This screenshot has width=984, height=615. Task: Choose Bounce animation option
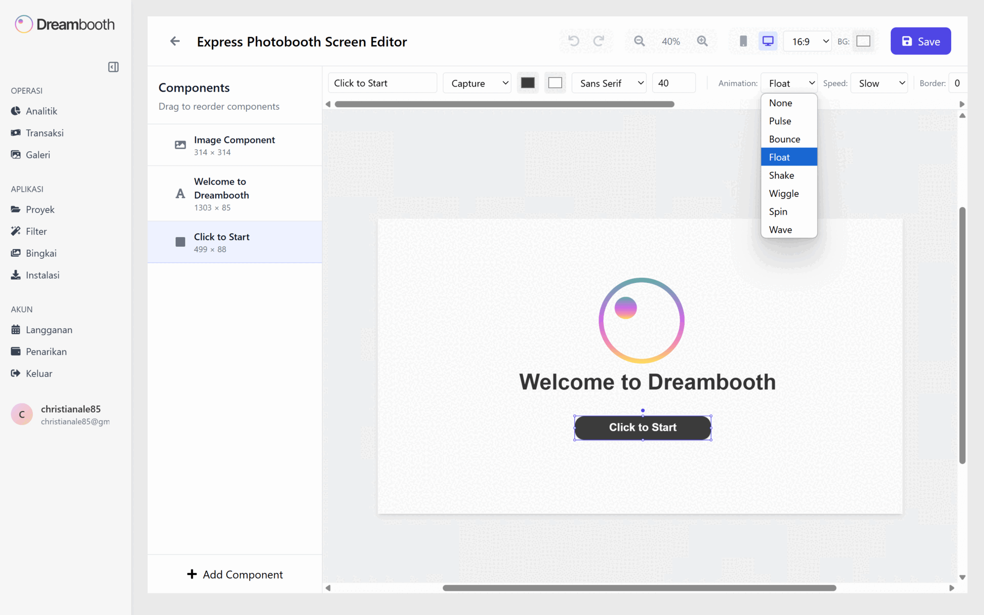(789, 139)
